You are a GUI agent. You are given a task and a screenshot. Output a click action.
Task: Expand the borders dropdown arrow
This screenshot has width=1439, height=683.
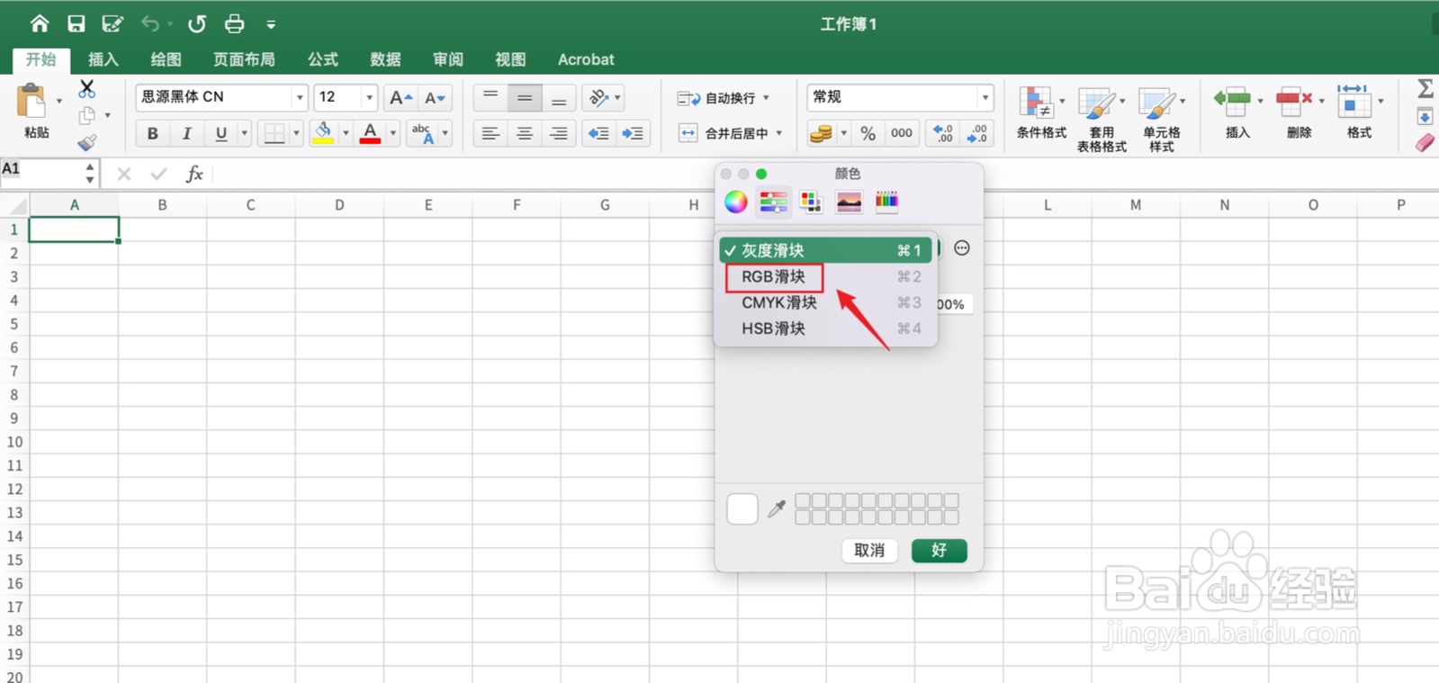[296, 133]
